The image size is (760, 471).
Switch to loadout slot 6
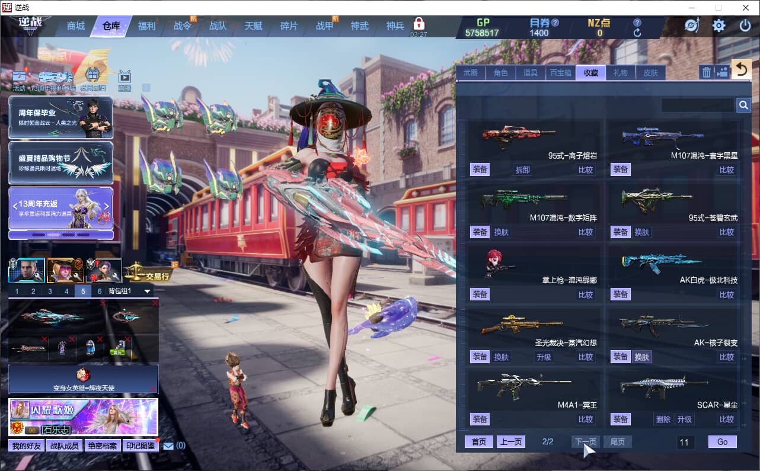(x=100, y=291)
